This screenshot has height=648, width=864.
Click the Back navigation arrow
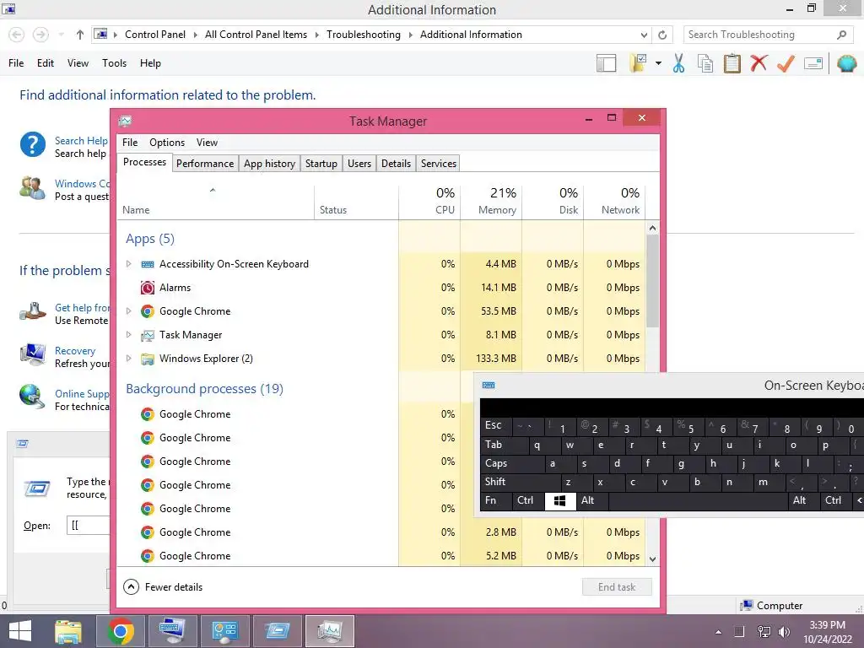coord(17,35)
